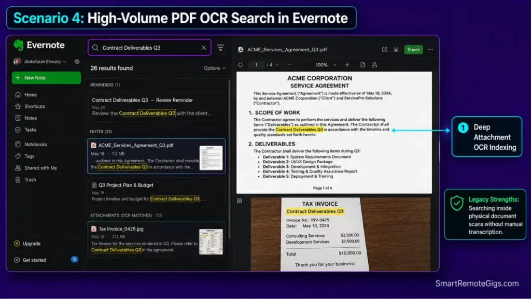Open Shortcuts star icon

click(x=18, y=106)
